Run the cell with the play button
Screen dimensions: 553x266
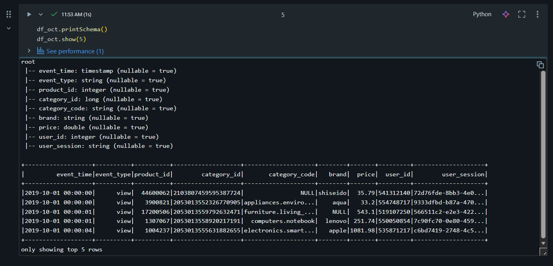click(29, 14)
